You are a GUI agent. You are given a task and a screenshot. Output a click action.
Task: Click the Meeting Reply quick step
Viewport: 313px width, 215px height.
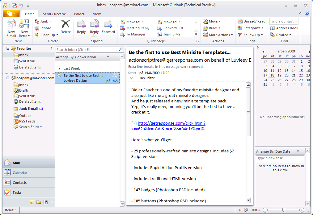(137, 28)
